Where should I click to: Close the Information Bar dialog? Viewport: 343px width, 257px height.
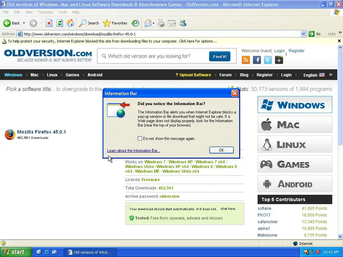[x=235, y=93]
